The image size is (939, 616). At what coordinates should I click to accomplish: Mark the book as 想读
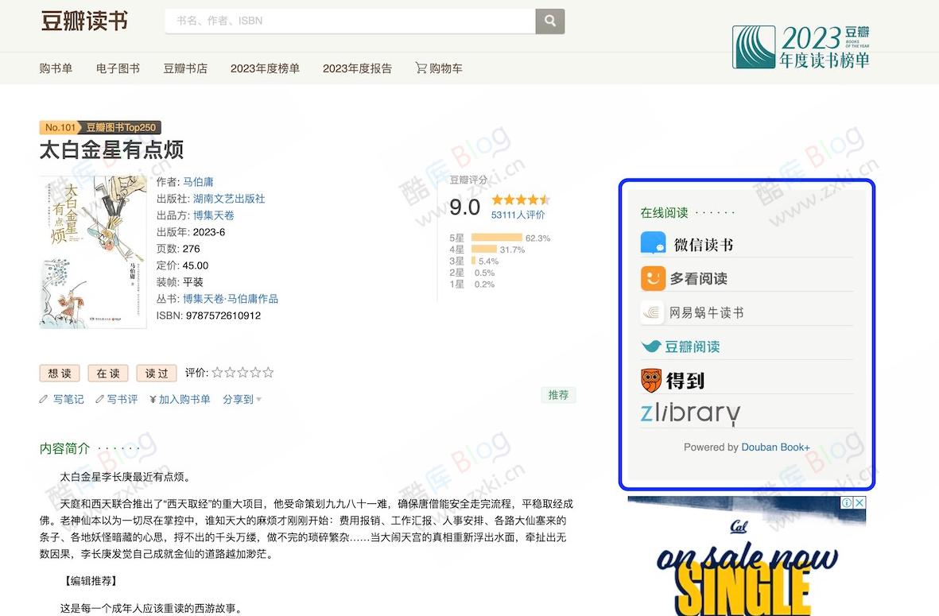(x=59, y=373)
